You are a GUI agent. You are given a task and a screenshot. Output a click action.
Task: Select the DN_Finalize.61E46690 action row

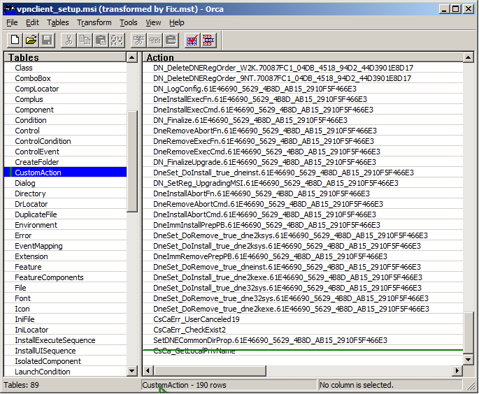[303, 120]
